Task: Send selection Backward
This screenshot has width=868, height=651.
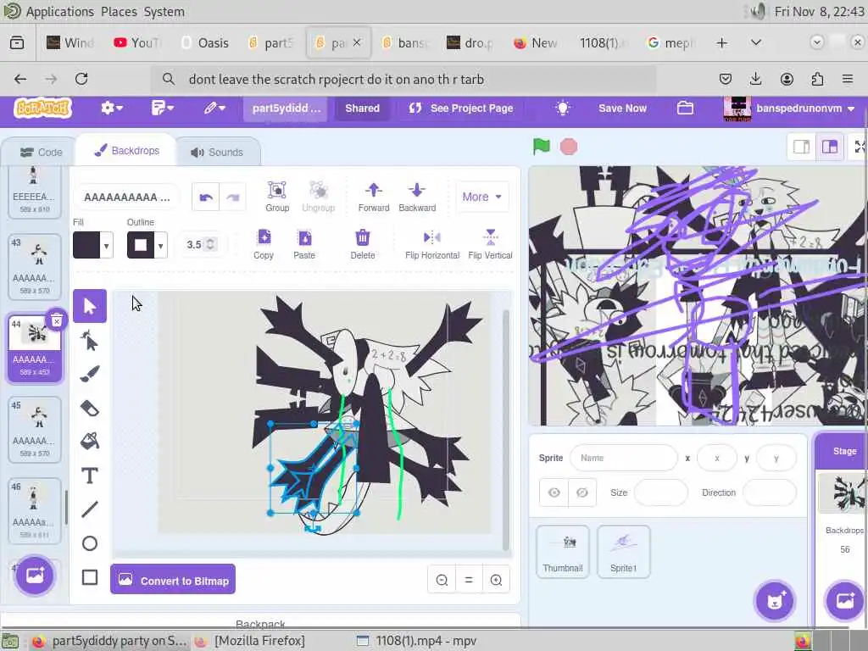Action: click(417, 197)
